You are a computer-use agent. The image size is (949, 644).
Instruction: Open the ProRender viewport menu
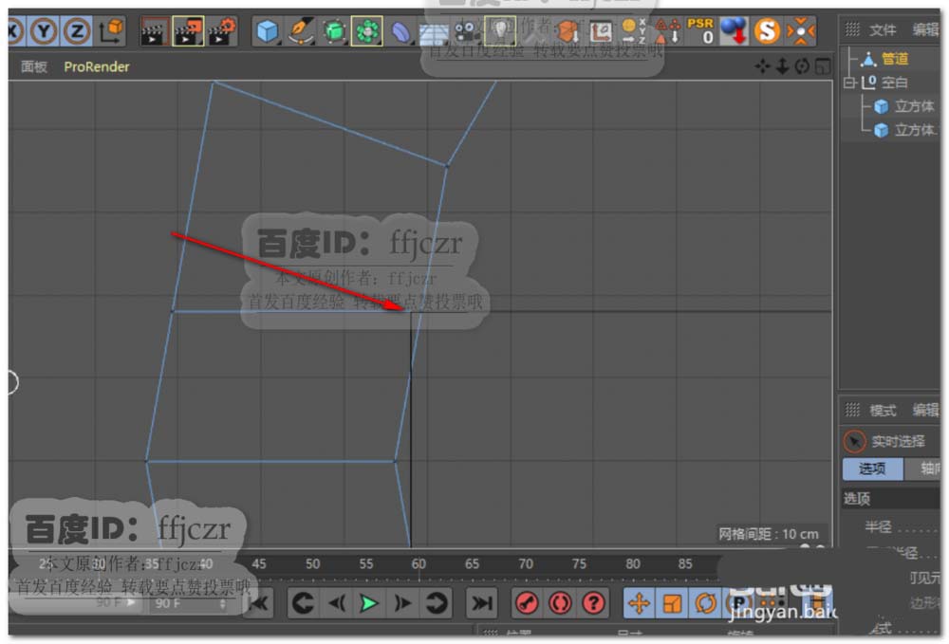point(97,66)
